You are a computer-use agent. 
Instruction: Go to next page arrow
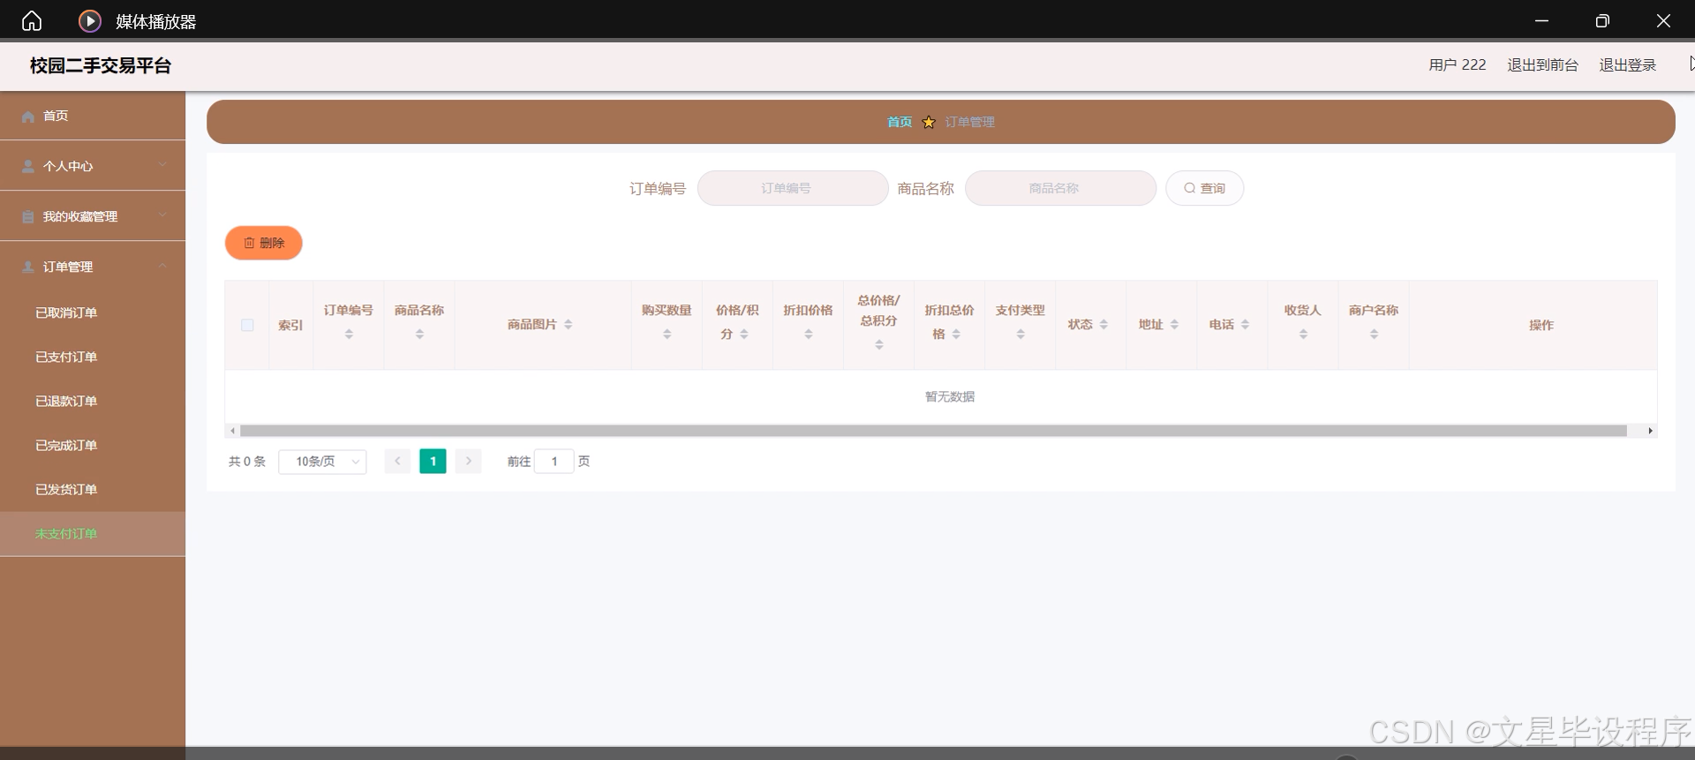click(x=469, y=462)
